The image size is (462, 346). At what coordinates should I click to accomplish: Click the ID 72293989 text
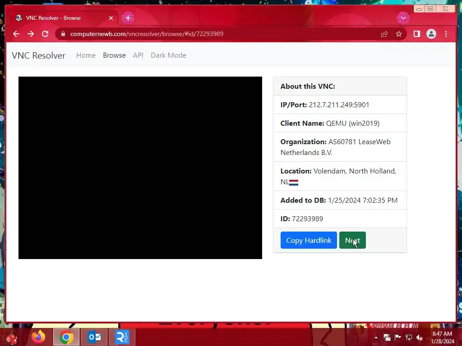[302, 219]
